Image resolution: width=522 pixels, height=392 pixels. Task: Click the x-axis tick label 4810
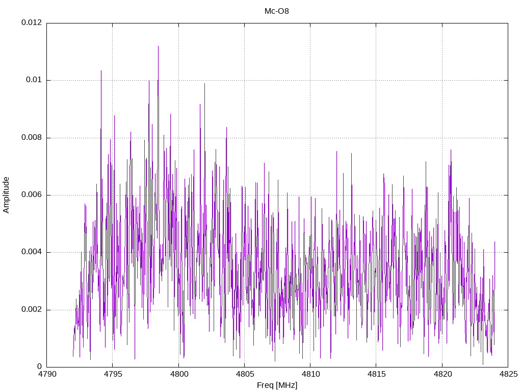point(310,374)
